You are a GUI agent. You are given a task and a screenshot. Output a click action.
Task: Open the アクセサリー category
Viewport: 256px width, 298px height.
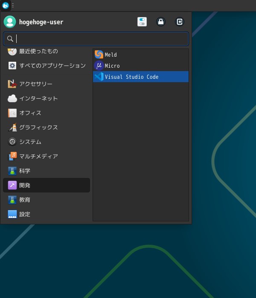36,84
